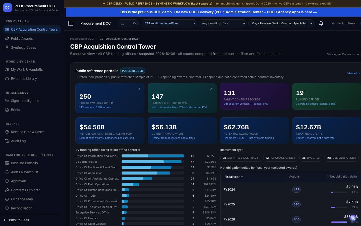Select Enterprise Services Office row
The image size is (361, 226).
coord(146,212)
